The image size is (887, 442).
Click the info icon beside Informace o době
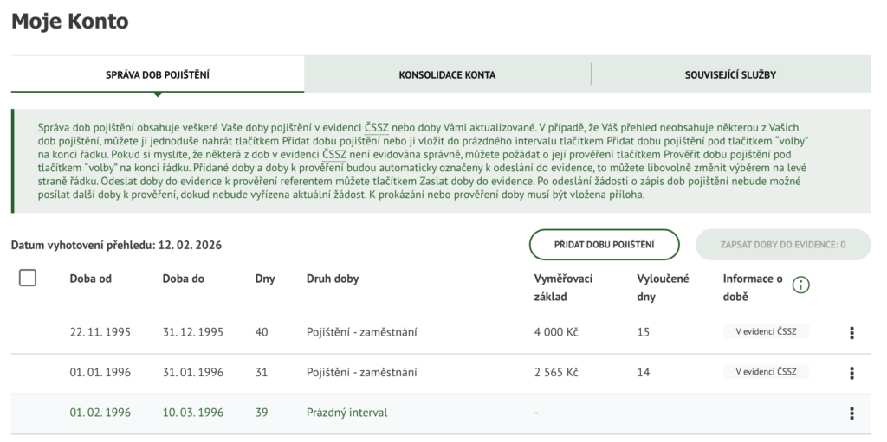click(x=801, y=285)
